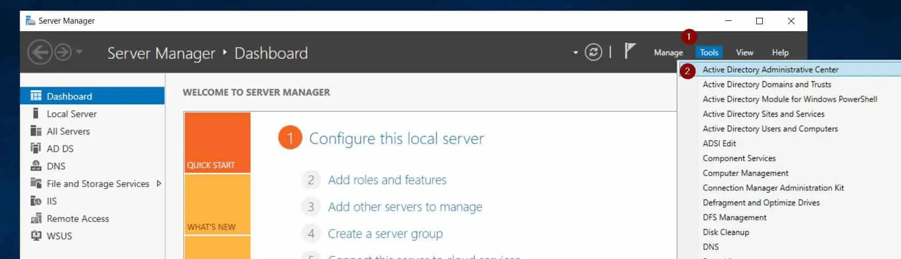The height and width of the screenshot is (259, 901).
Task: Click the refresh icon in header
Action: [593, 52]
